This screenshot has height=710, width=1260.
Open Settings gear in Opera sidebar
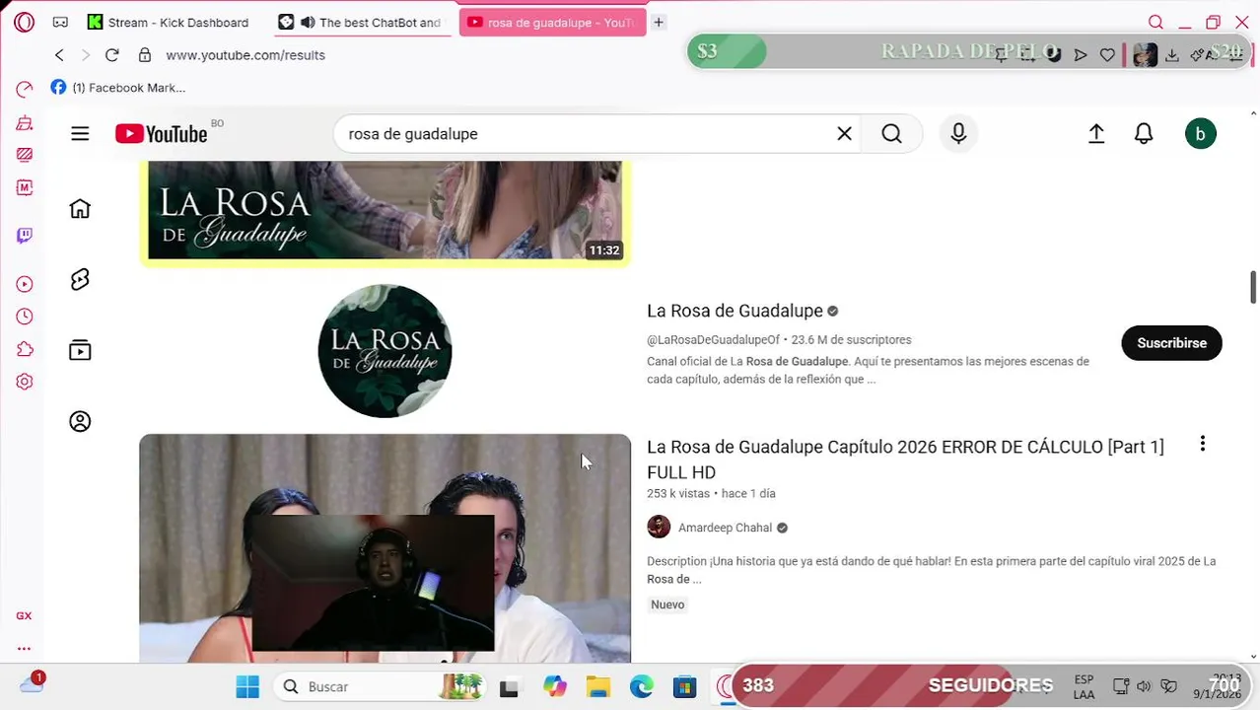[x=25, y=382]
